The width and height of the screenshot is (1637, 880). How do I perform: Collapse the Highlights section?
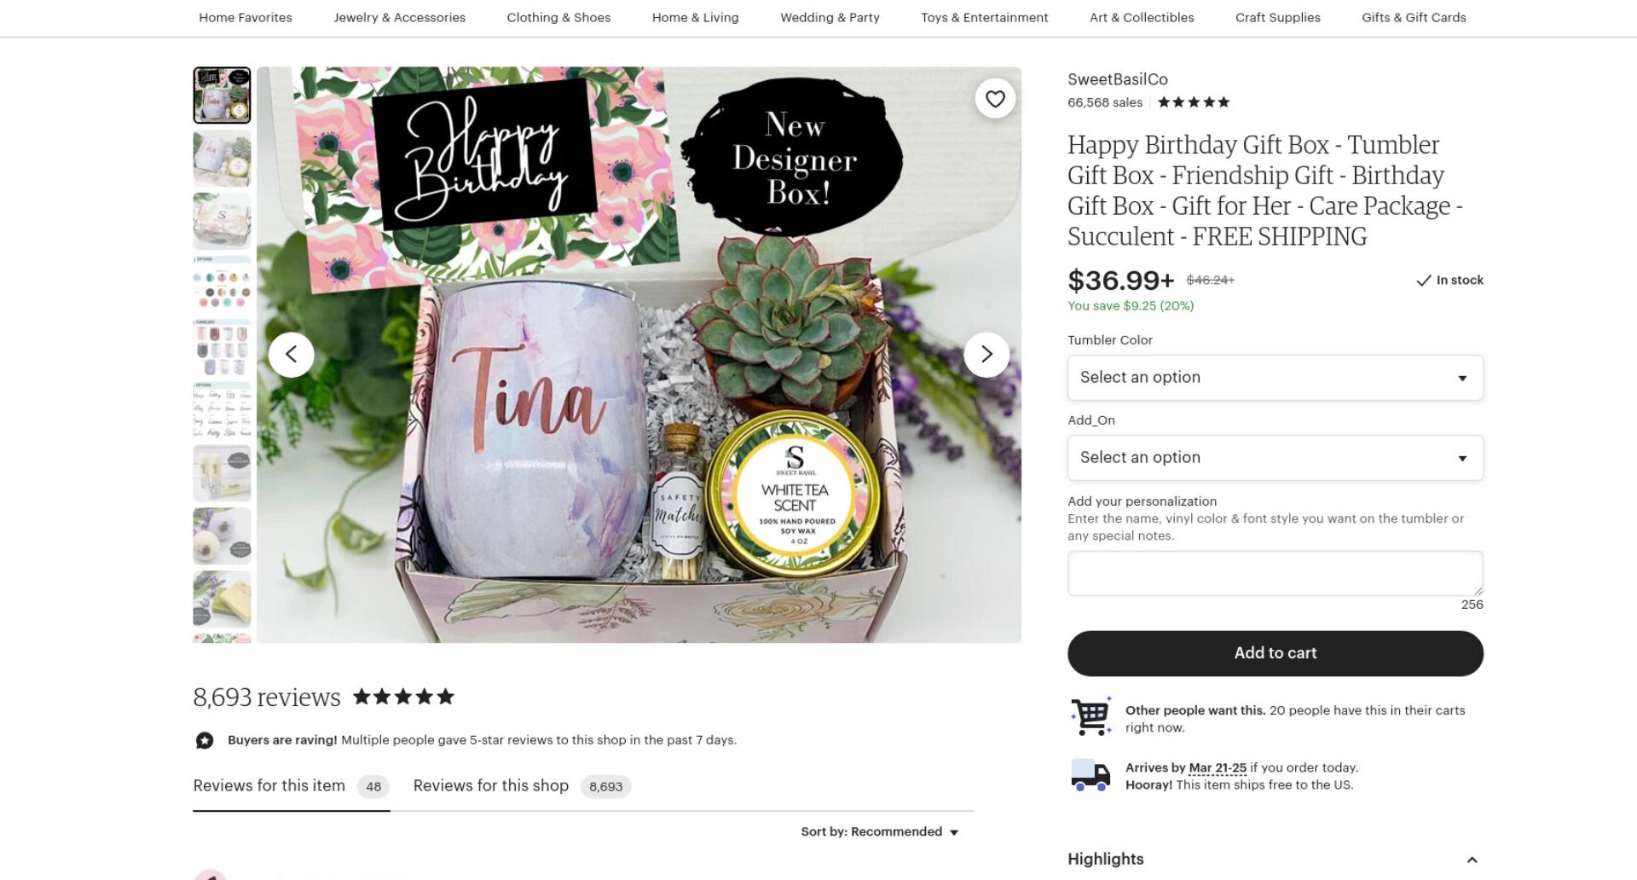coord(1472,860)
